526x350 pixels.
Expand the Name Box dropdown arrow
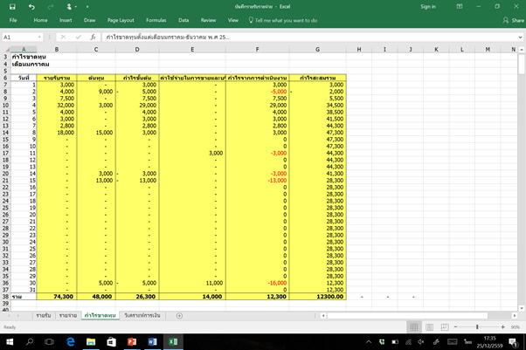[39, 38]
